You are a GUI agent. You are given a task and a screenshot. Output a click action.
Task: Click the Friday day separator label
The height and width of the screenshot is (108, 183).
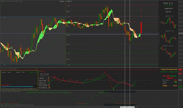coord(62,1)
